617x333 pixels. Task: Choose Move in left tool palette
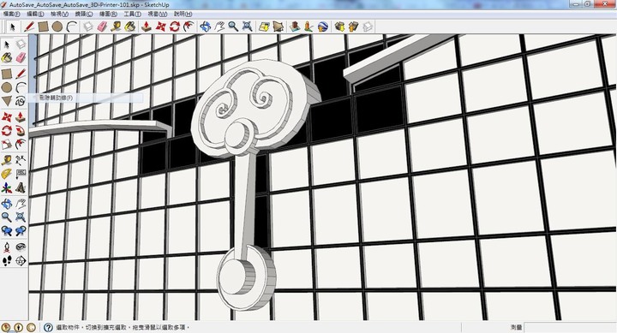[x=7, y=117]
